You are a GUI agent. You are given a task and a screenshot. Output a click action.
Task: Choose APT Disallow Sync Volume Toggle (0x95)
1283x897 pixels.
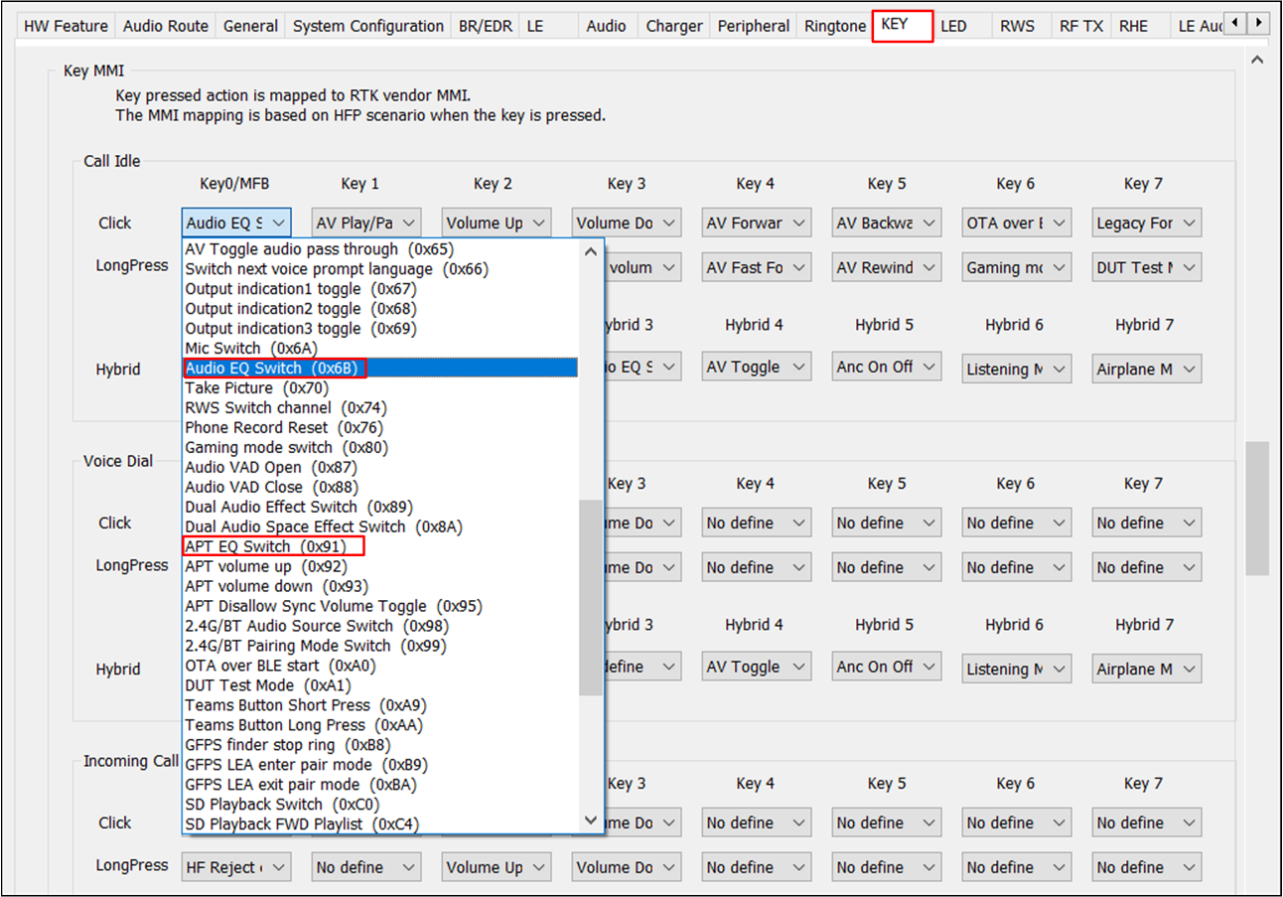coord(380,606)
